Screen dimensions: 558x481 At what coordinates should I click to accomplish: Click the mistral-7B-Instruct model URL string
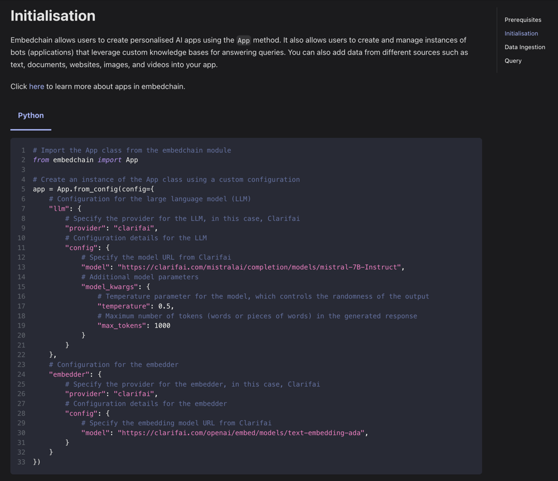[259, 267]
